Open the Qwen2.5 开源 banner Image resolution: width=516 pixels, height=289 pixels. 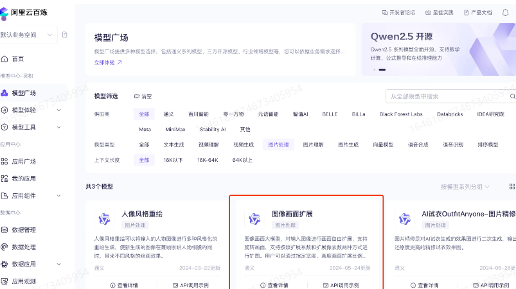[439, 49]
